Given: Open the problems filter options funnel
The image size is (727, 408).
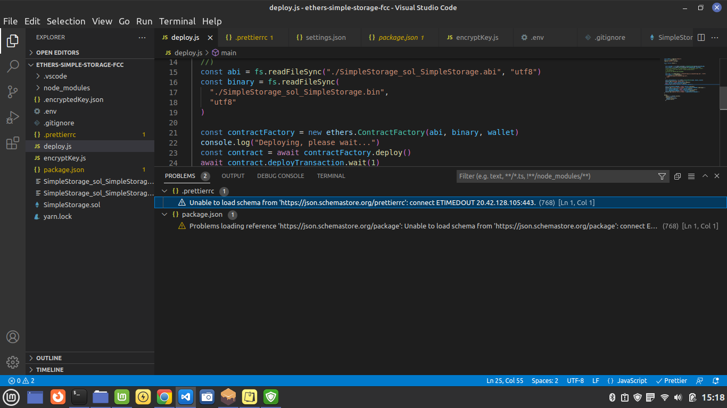Looking at the screenshot, I should click(x=662, y=176).
